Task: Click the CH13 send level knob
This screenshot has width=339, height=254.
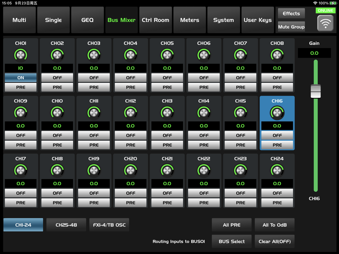Action: [x=167, y=113]
